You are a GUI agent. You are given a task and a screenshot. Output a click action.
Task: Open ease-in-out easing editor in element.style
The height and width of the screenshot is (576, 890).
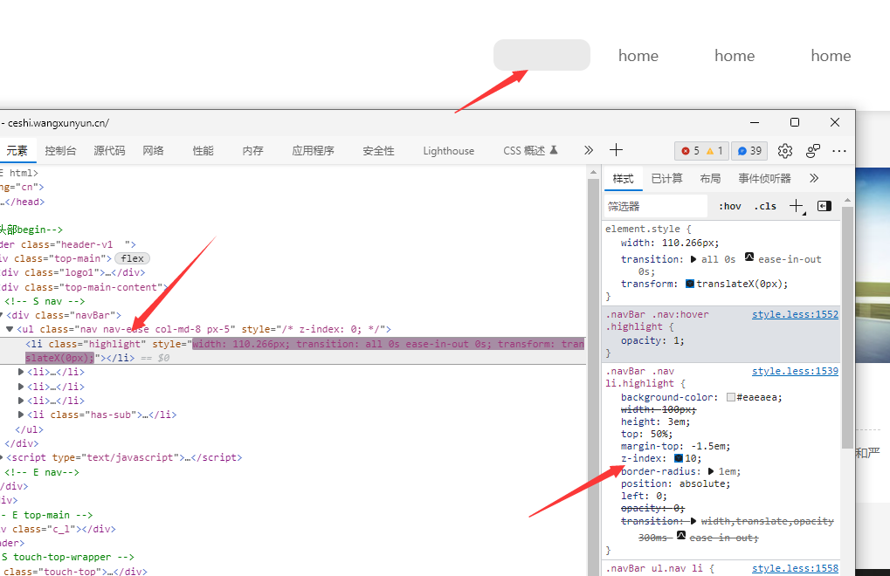[x=749, y=257]
